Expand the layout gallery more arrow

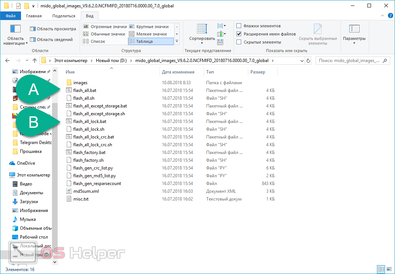tap(177, 41)
